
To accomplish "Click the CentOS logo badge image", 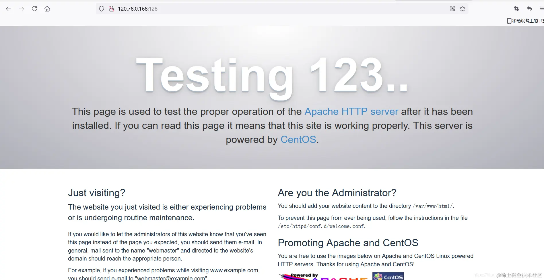I will (x=388, y=276).
